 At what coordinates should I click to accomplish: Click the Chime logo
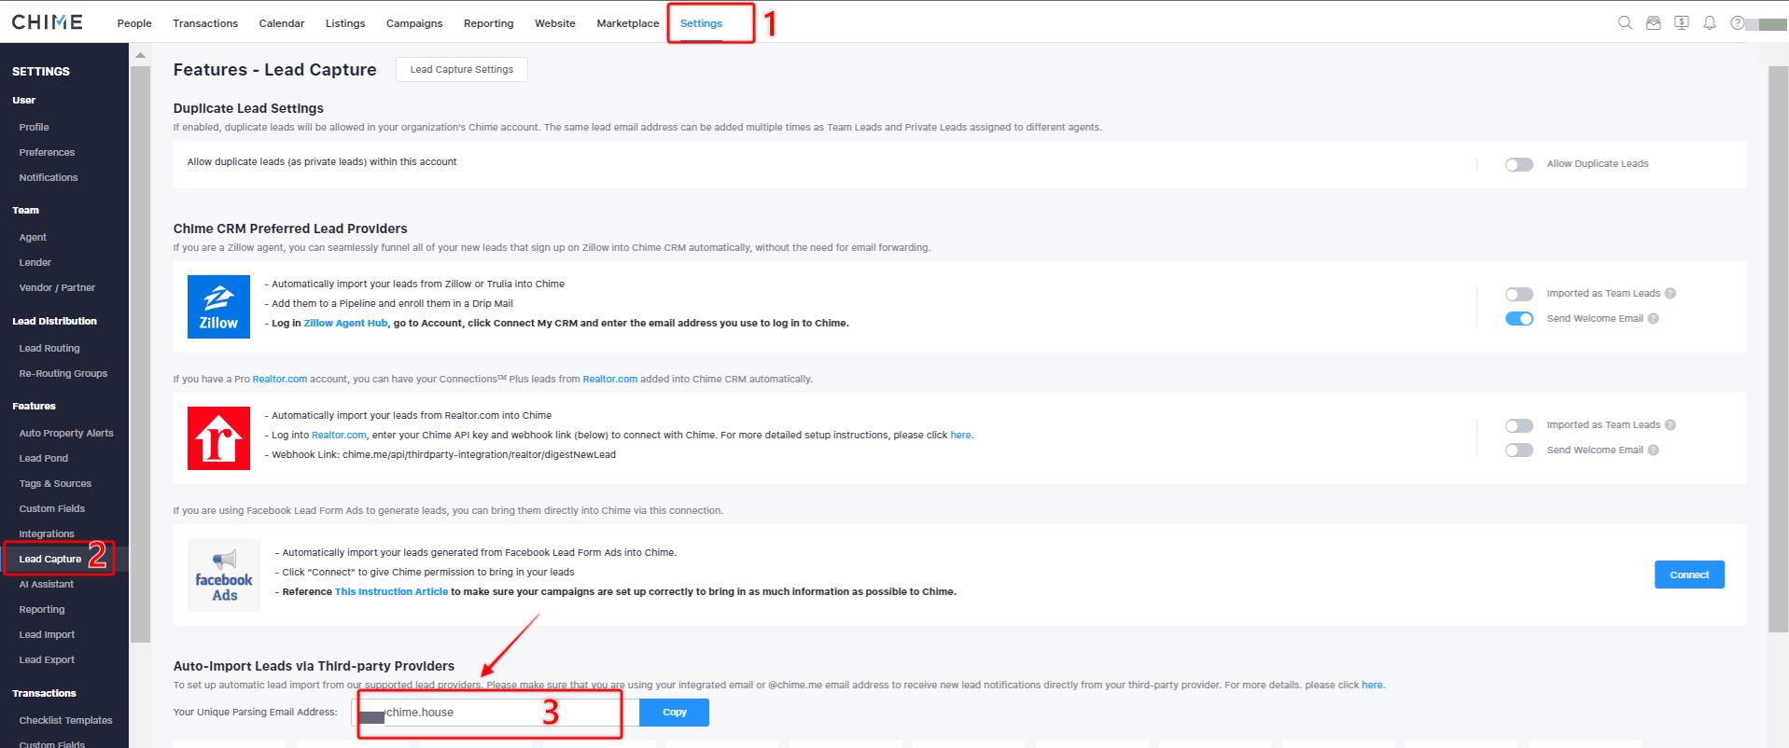pos(47,22)
